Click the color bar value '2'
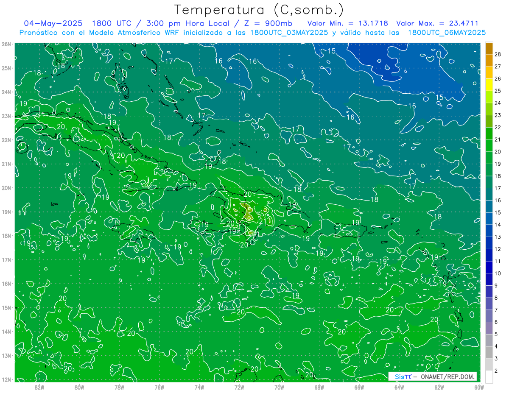The height and width of the screenshot is (393, 509). [496, 371]
